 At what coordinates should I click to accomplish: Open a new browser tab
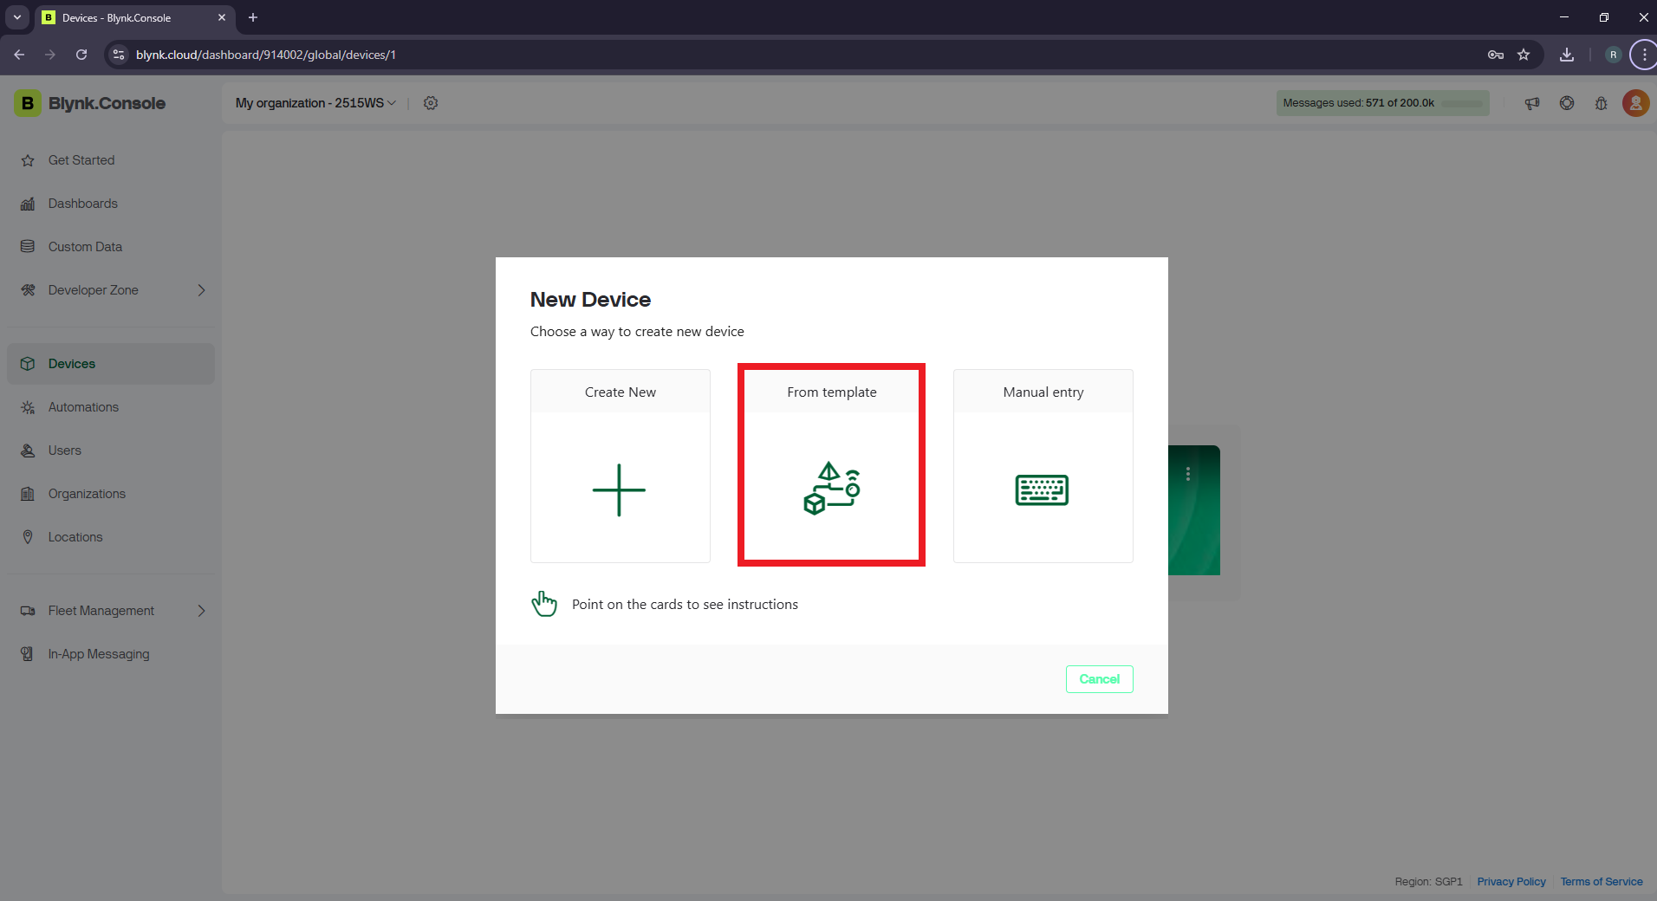[253, 17]
